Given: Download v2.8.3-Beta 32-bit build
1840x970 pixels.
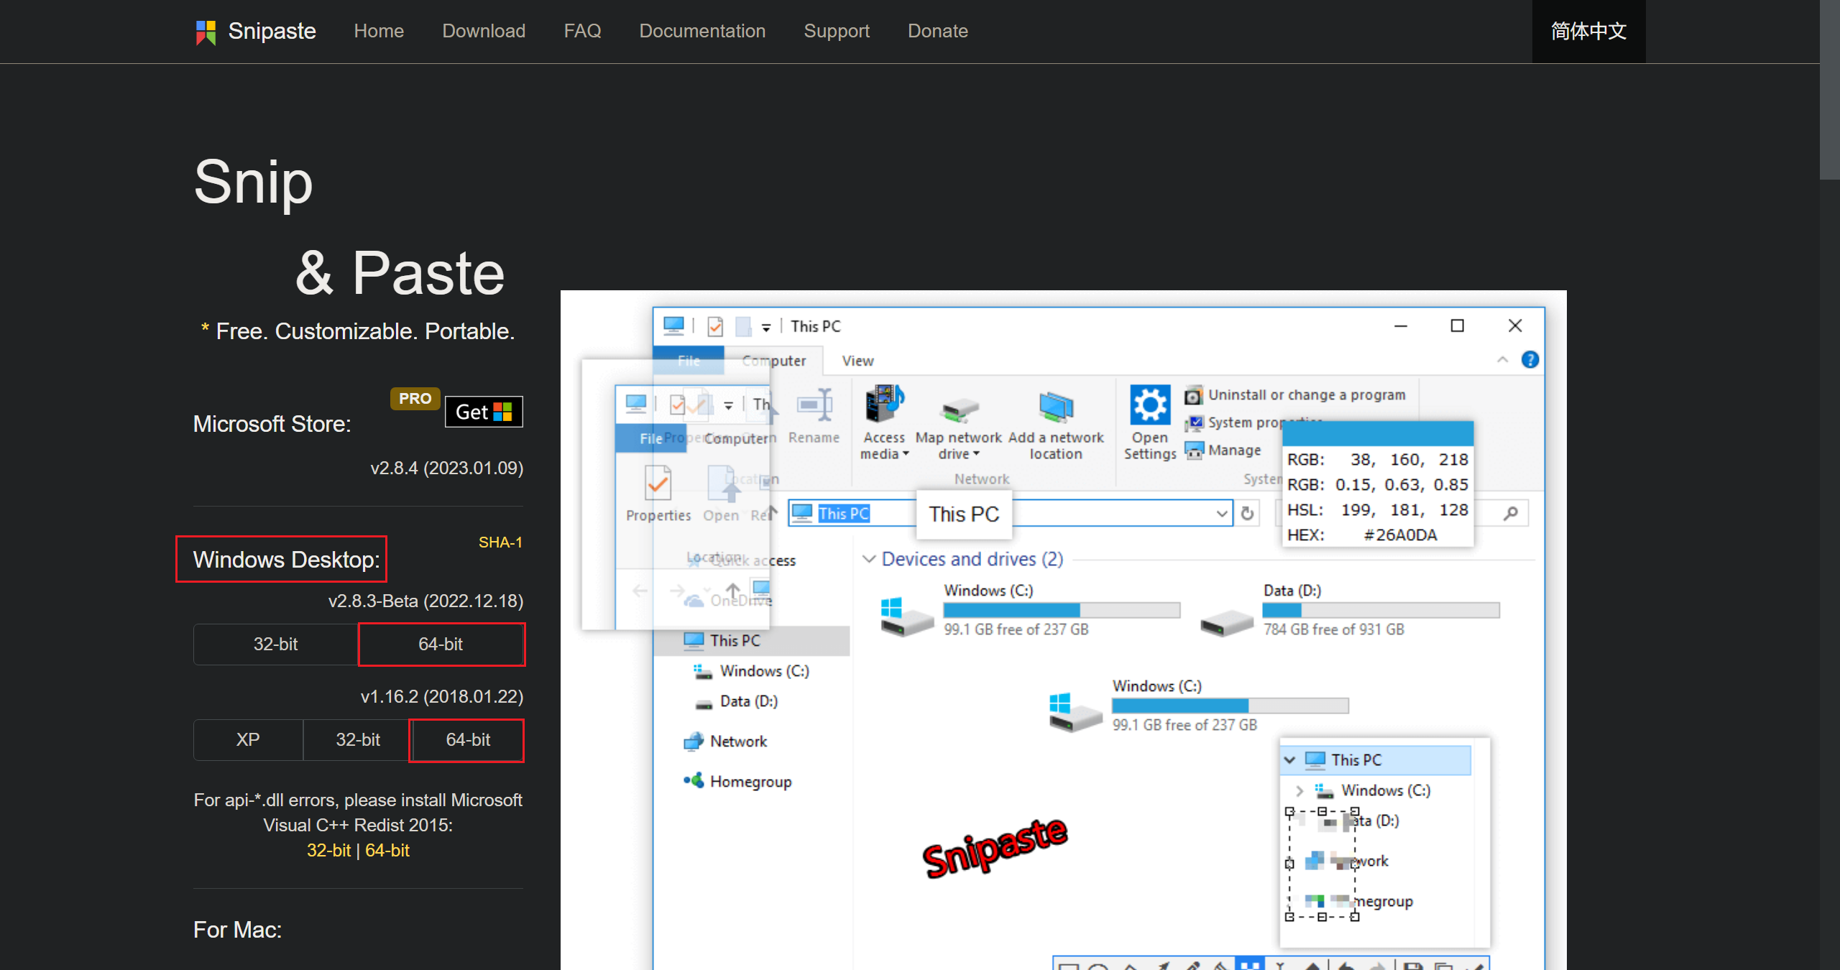Looking at the screenshot, I should pos(275,644).
